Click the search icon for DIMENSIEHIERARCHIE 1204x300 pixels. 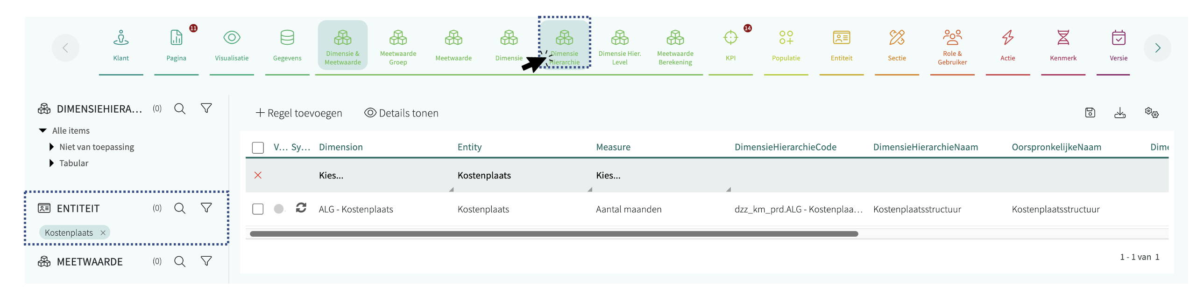tap(180, 109)
